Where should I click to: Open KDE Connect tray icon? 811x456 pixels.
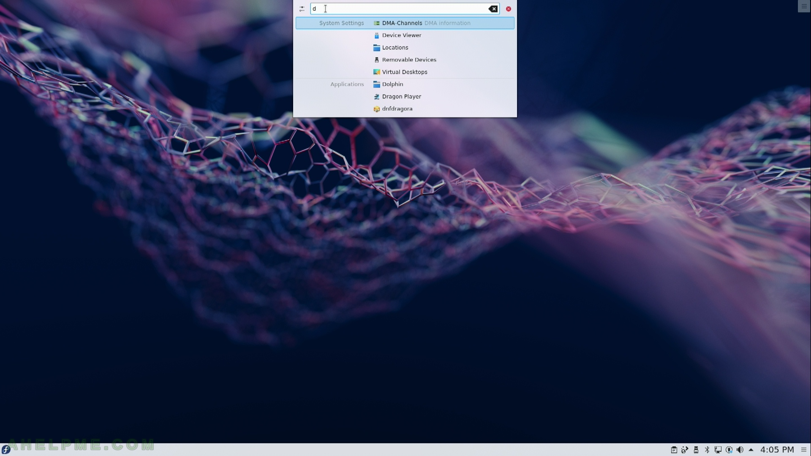[685, 450]
